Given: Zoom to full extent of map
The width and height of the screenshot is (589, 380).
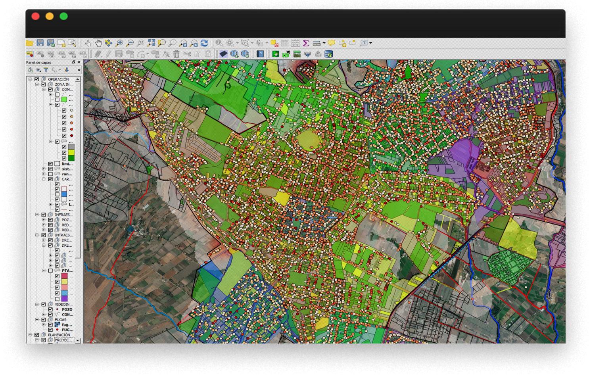Looking at the screenshot, I should [151, 43].
